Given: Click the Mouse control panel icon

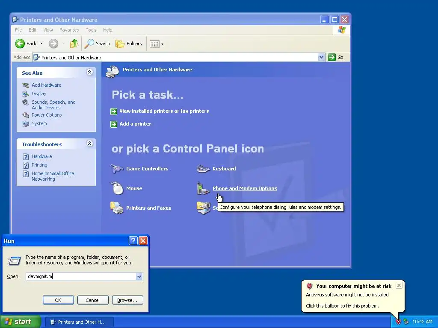Looking at the screenshot, I should click(x=117, y=188).
